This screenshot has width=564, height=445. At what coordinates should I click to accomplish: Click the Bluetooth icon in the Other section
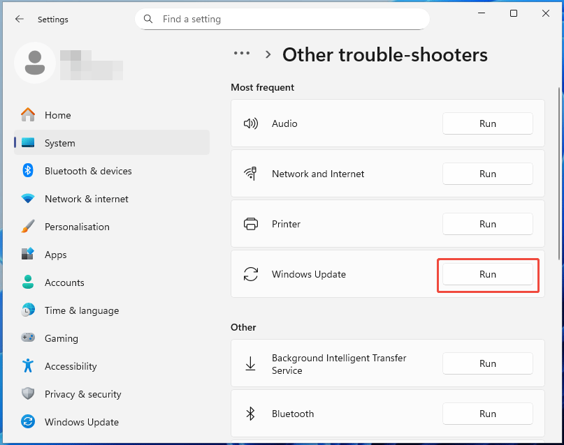pos(251,413)
